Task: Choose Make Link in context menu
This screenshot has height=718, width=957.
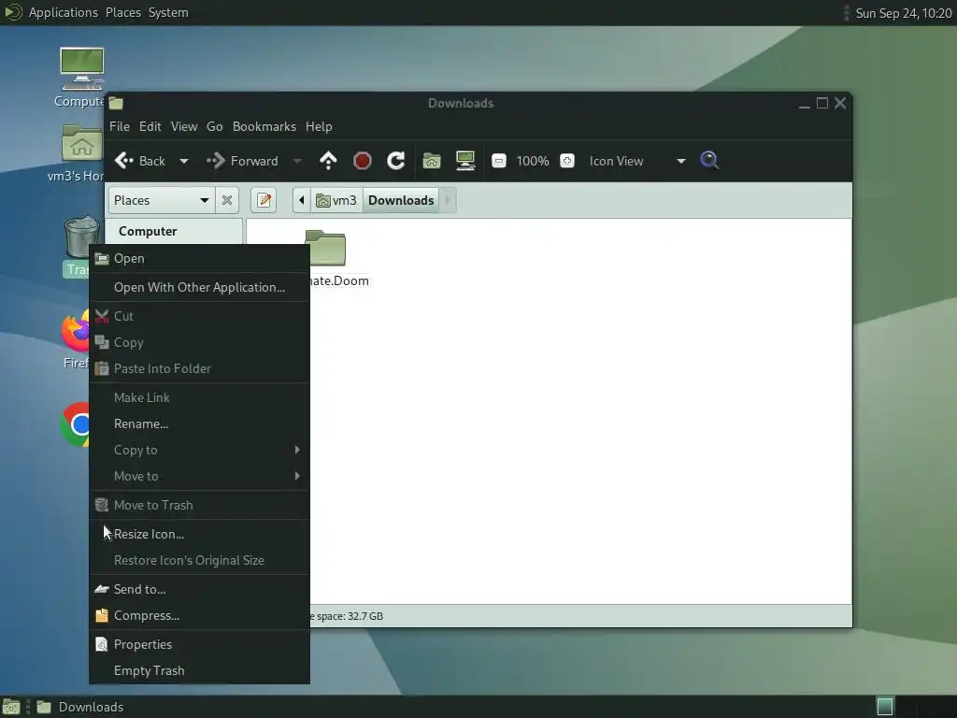Action: 200,397
